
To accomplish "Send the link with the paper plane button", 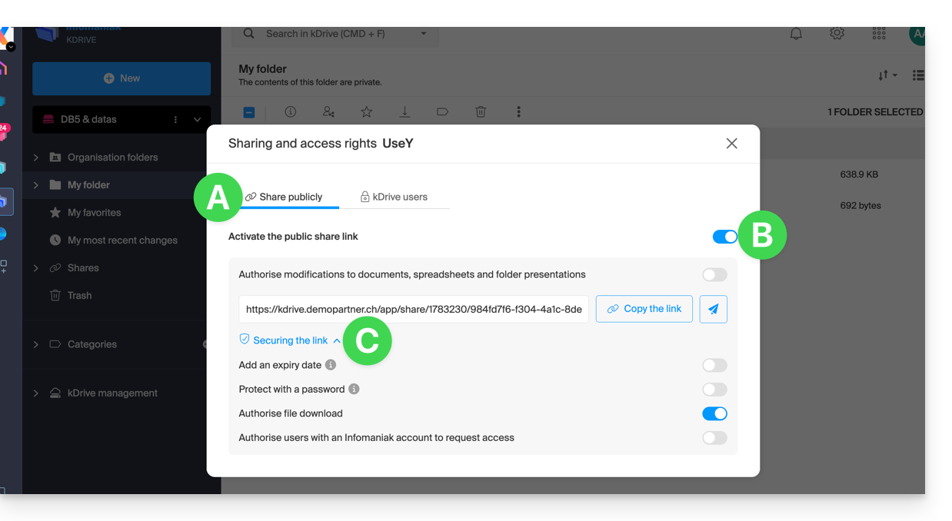I will coord(713,309).
